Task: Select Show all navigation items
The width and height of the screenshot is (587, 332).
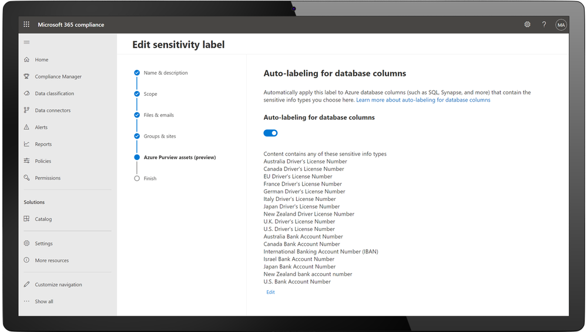Action: click(44, 301)
